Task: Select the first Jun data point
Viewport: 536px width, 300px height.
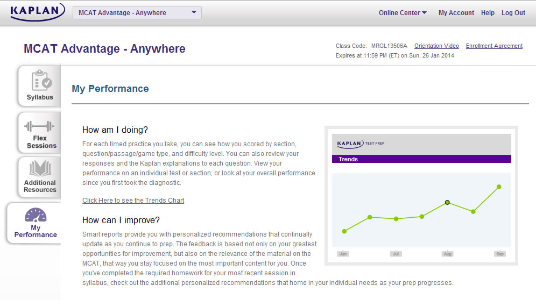Action: pos(344,231)
